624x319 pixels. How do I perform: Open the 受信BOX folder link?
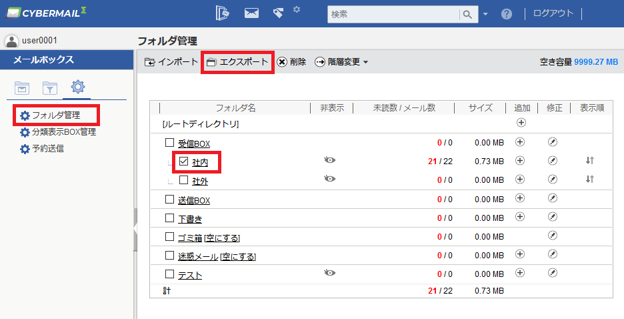point(194,143)
